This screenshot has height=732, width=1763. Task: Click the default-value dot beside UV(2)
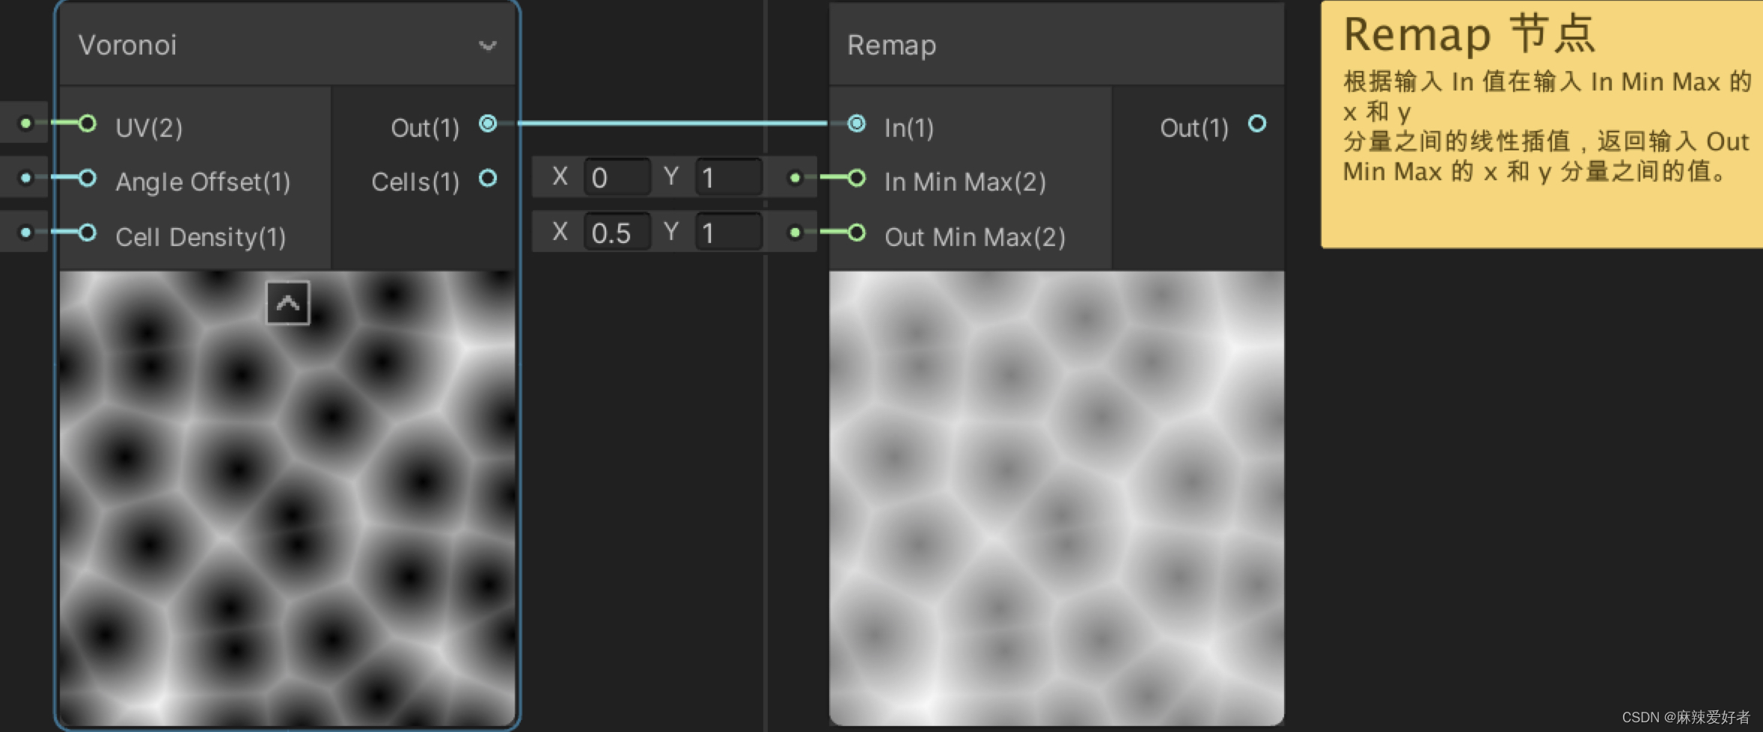(x=25, y=123)
